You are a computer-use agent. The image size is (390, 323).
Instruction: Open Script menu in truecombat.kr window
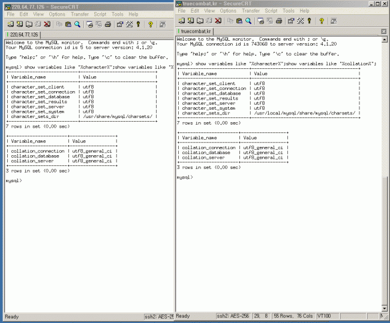(x=271, y=11)
